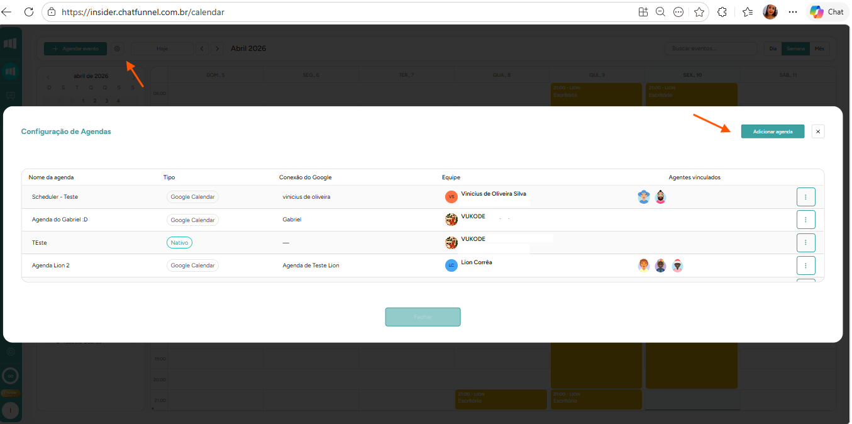Screen dimensions: 852x424
Task: Click the top logo icon in the left sidebar
Action: coord(10,43)
